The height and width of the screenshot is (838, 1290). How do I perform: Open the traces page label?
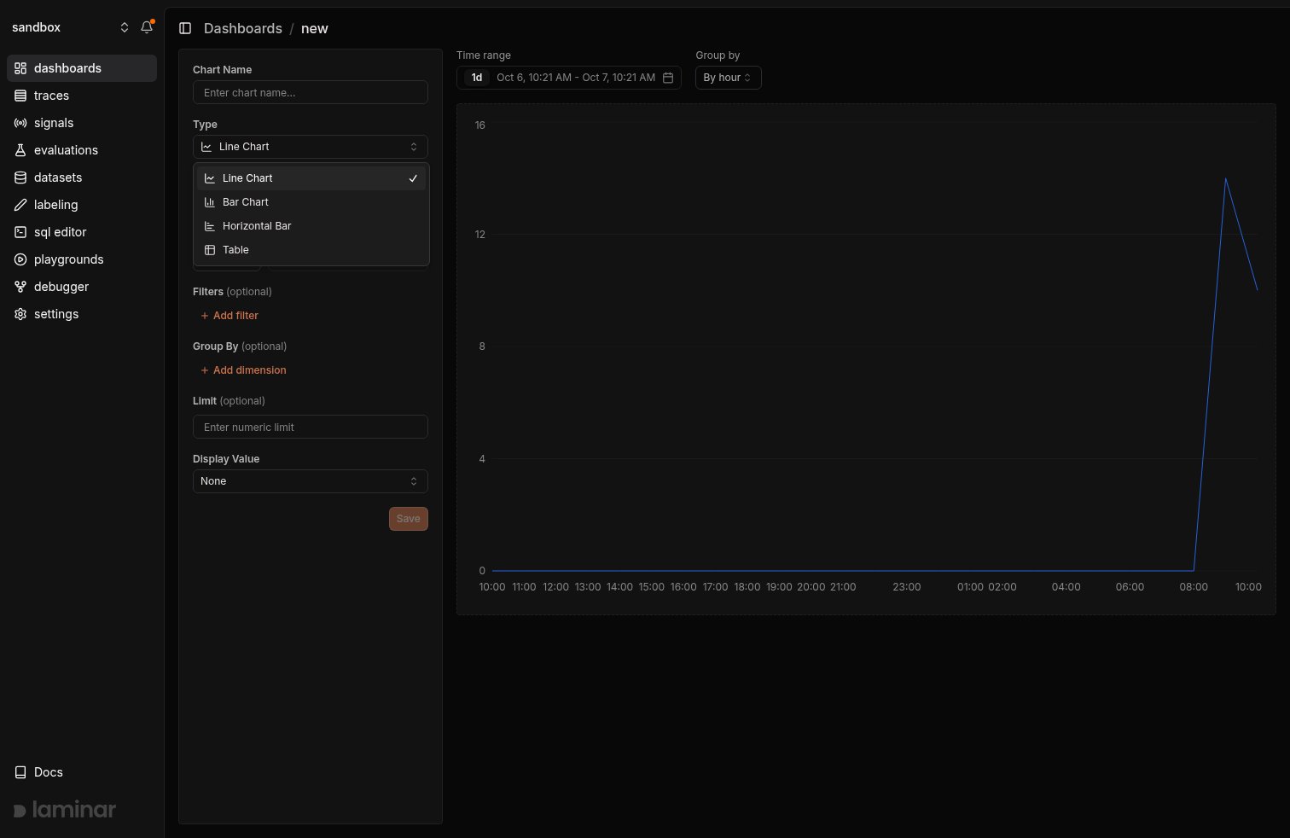(51, 96)
